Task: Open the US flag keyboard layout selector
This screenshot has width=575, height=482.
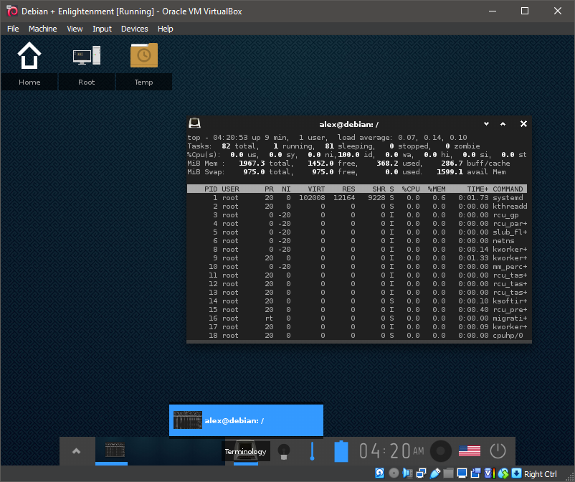Action: pos(469,451)
